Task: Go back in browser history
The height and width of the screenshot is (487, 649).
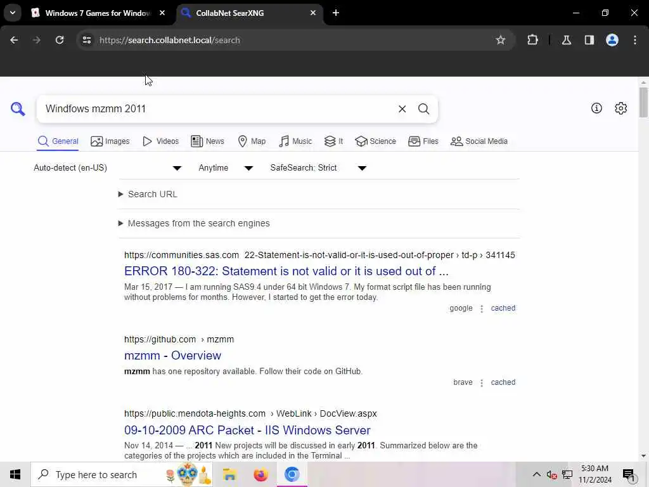Action: 14,40
